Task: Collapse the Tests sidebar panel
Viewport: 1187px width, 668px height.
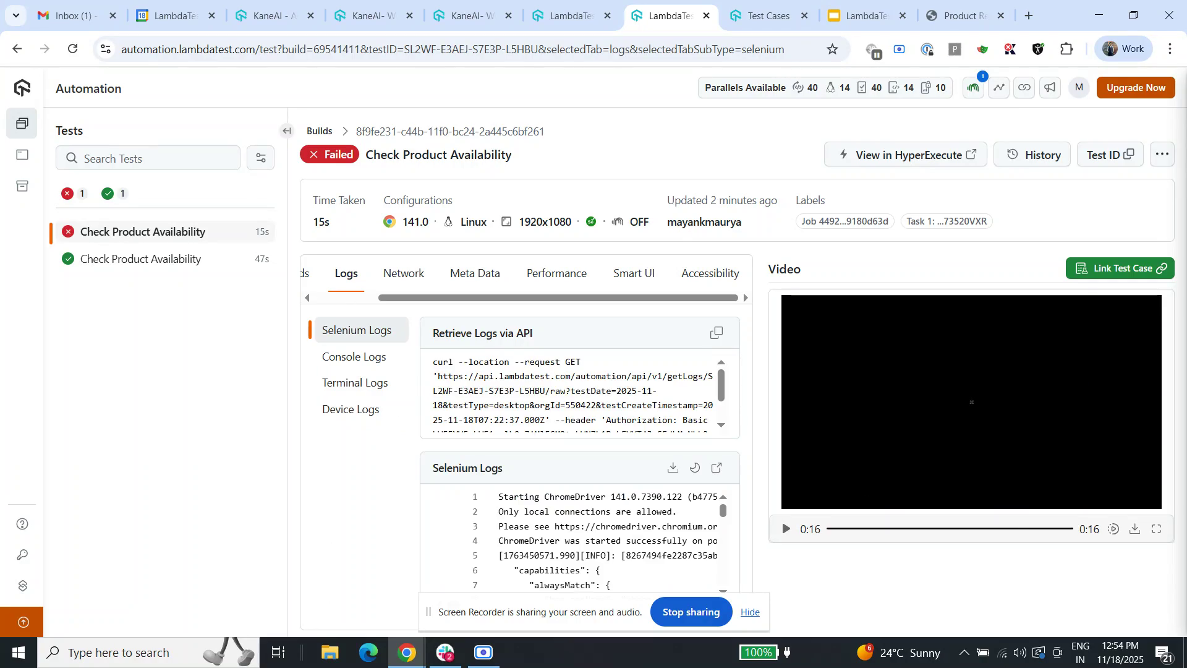Action: (x=287, y=131)
